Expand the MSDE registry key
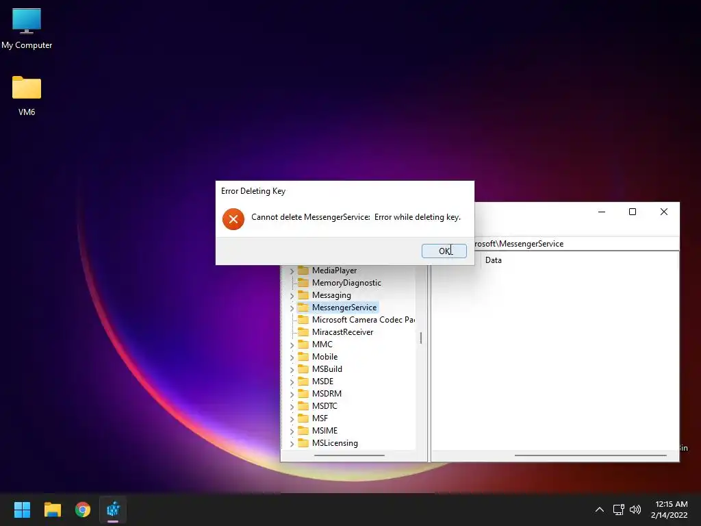This screenshot has height=526, width=701. coord(292,382)
